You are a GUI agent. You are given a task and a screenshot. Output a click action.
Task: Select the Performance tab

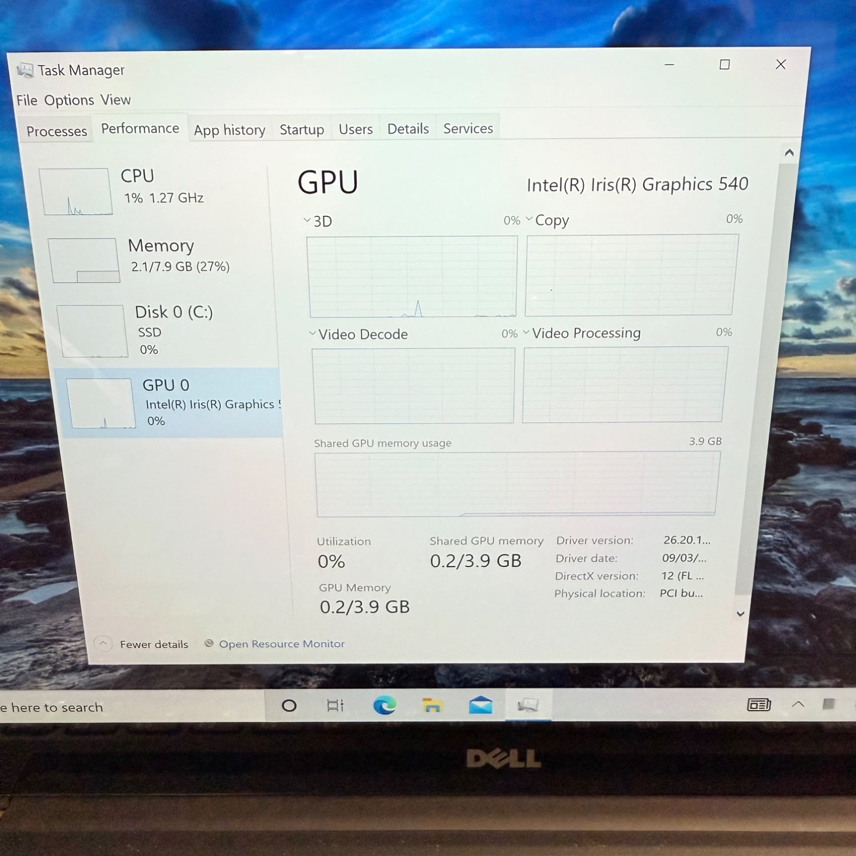click(140, 128)
